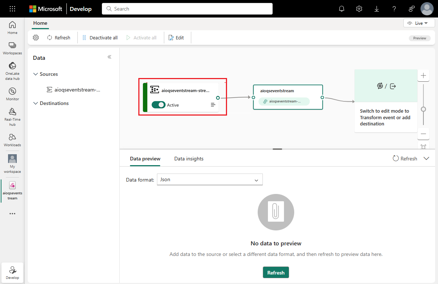This screenshot has height=284, width=438.
Task: Open eventstream settings via the gear icon
Action: click(x=35, y=37)
